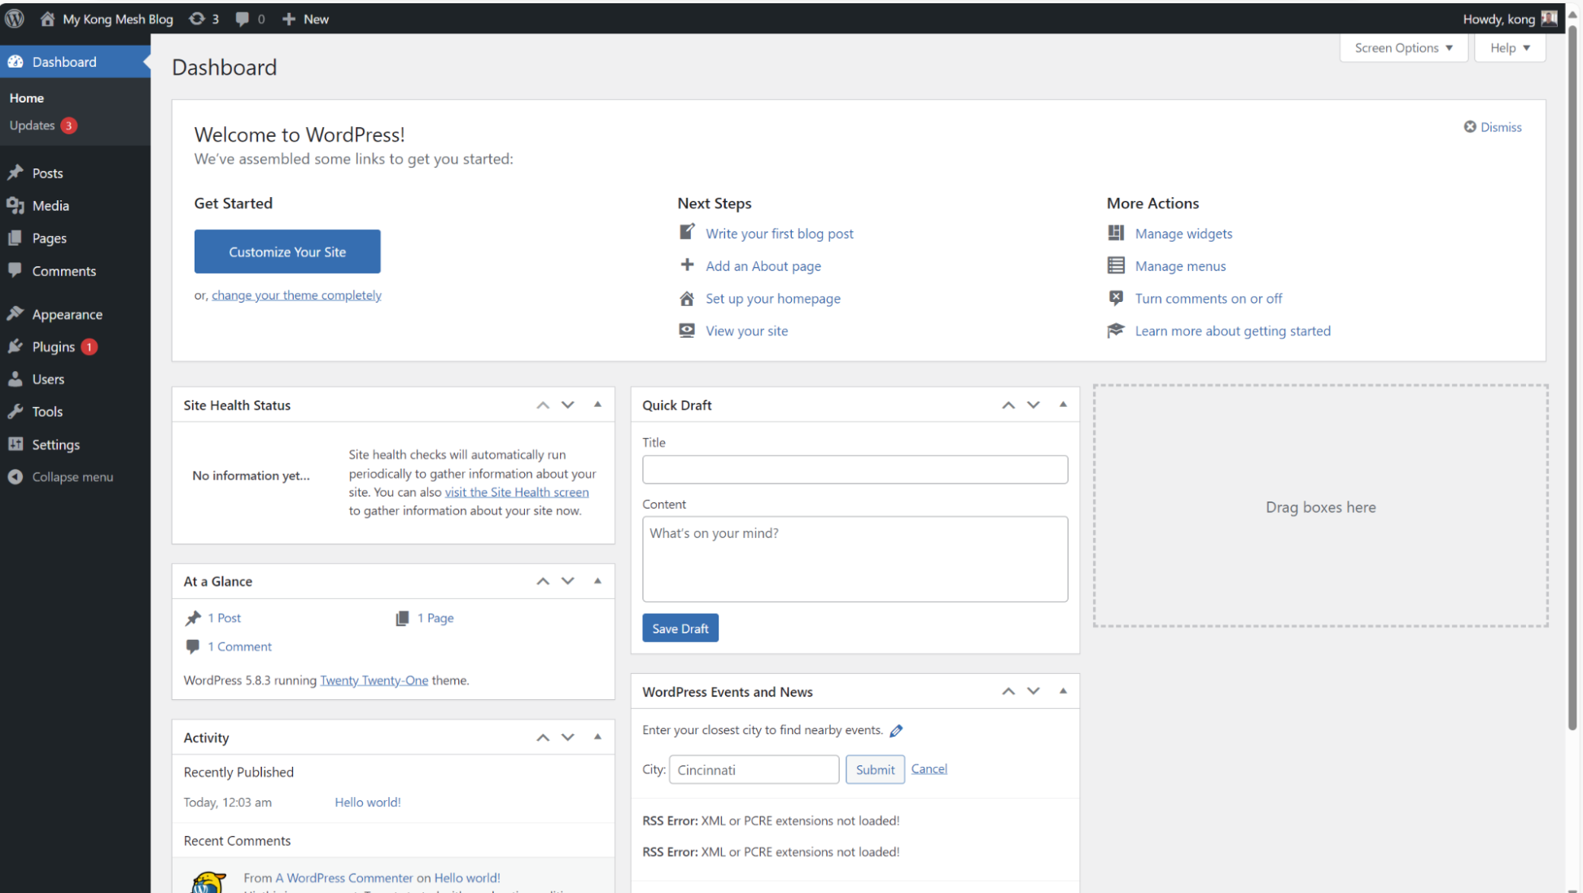
Task: Expand the Screen Options dropdown
Action: [1403, 48]
